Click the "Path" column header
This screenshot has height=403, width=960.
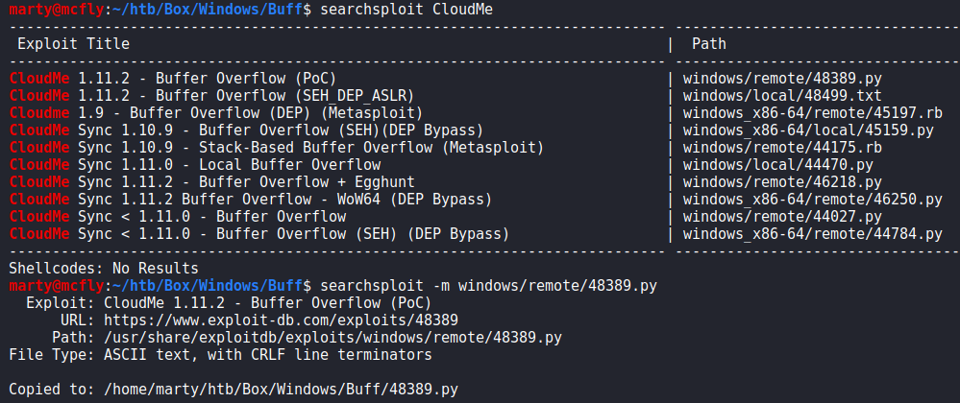[x=709, y=43]
